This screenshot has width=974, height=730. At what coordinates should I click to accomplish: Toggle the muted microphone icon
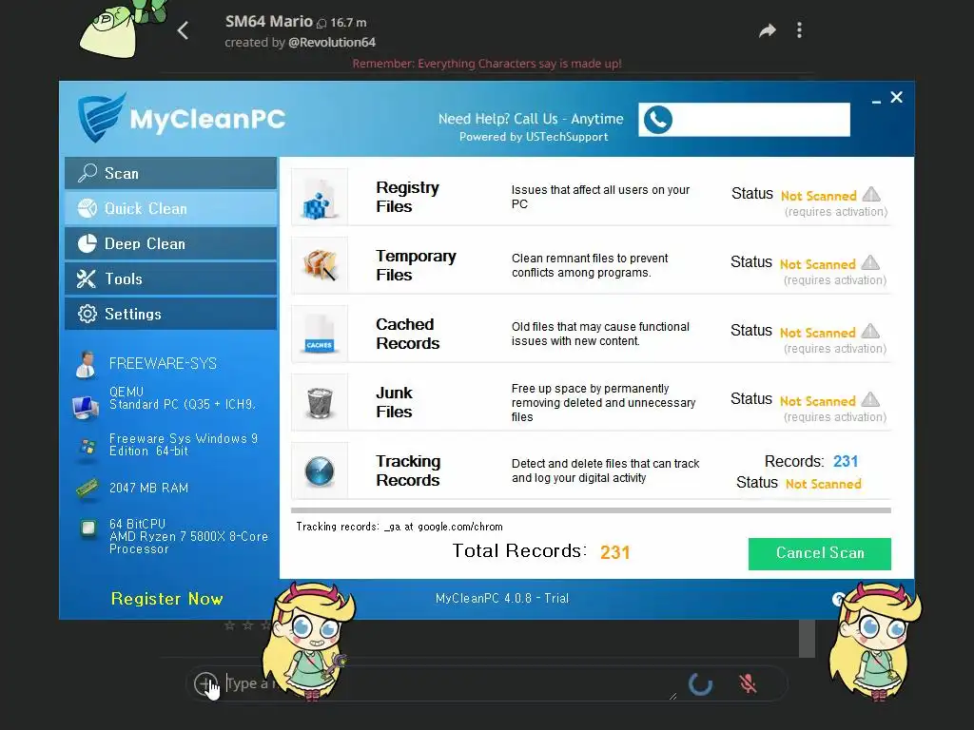click(748, 684)
